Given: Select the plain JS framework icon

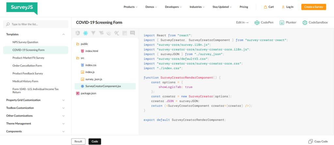Looking at the screenshot, I should coord(125,33).
